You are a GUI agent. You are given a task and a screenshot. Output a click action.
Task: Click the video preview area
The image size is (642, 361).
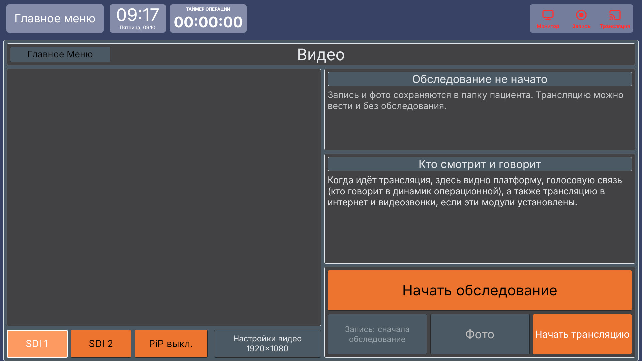(x=164, y=197)
